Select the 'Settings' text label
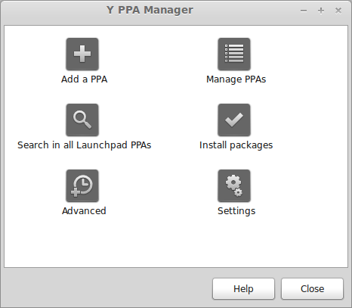 236,211
